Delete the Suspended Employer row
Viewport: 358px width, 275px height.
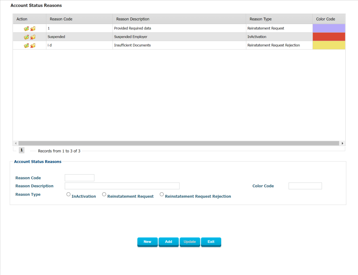33,37
